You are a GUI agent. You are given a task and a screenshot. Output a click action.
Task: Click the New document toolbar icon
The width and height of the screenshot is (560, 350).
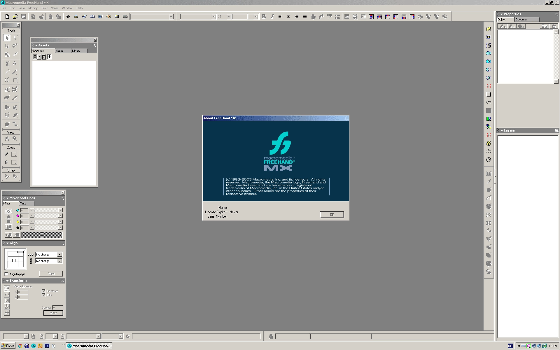point(7,17)
